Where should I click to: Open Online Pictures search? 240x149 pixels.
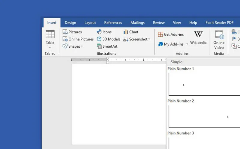[78, 39]
